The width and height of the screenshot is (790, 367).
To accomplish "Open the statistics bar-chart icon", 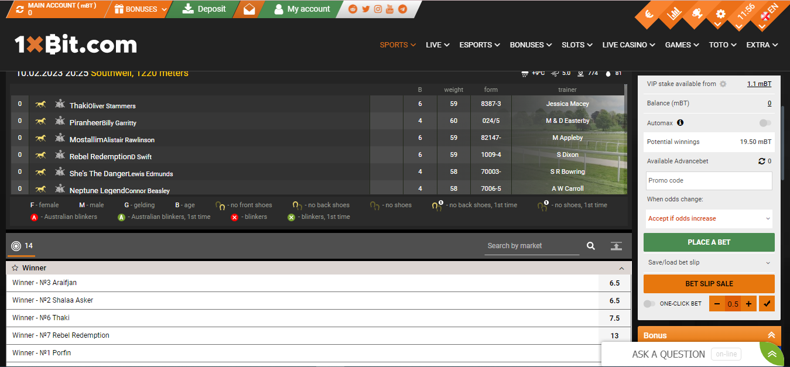I will coord(673,13).
